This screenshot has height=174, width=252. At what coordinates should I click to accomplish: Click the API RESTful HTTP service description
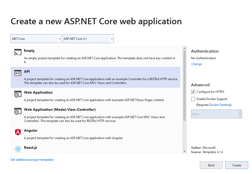(x=101, y=81)
